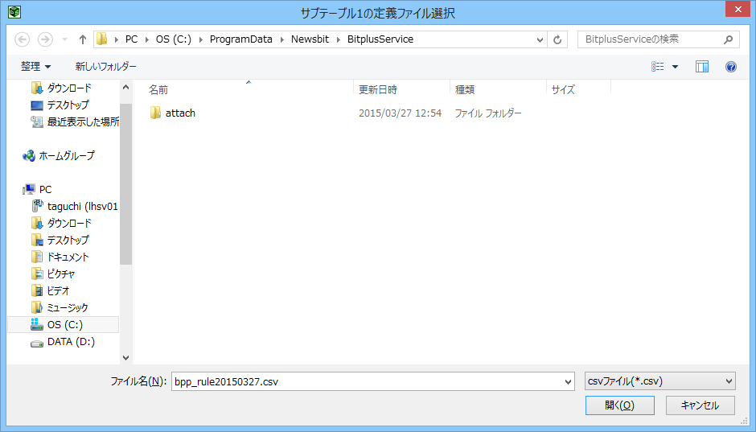Click the magnifier search icon
This screenshot has width=756, height=432.
729,39
